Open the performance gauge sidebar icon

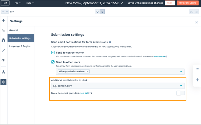tap(3, 60)
